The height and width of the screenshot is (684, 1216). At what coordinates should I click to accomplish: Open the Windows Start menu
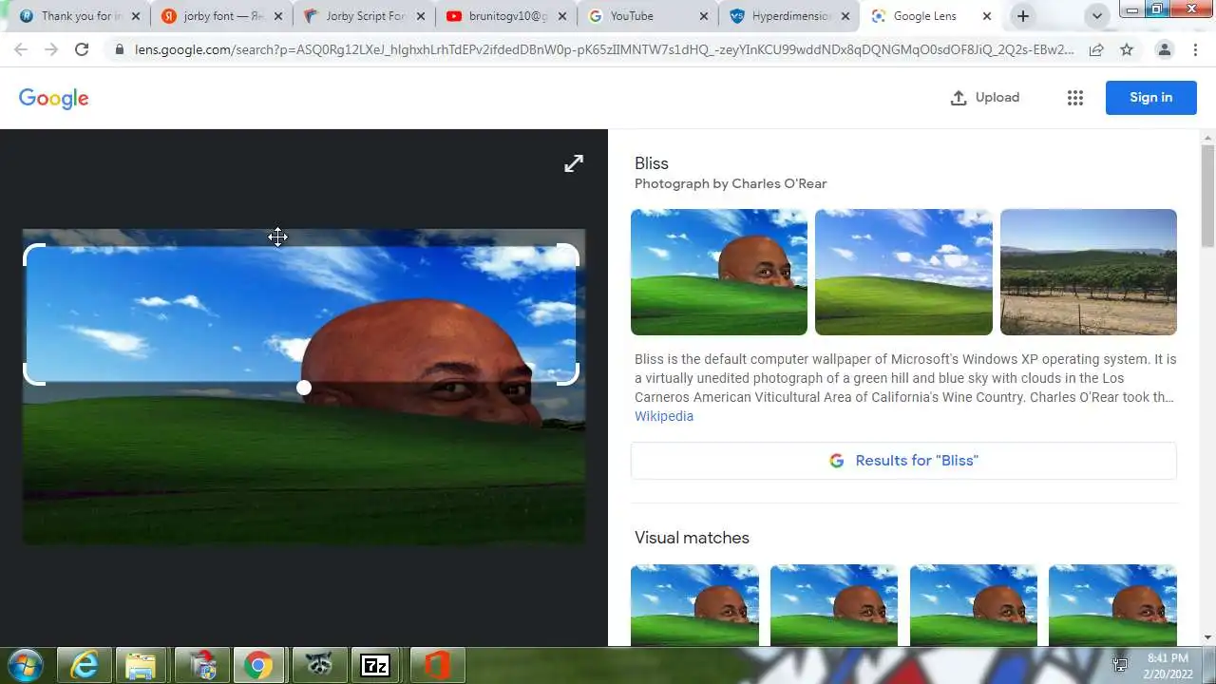point(26,665)
